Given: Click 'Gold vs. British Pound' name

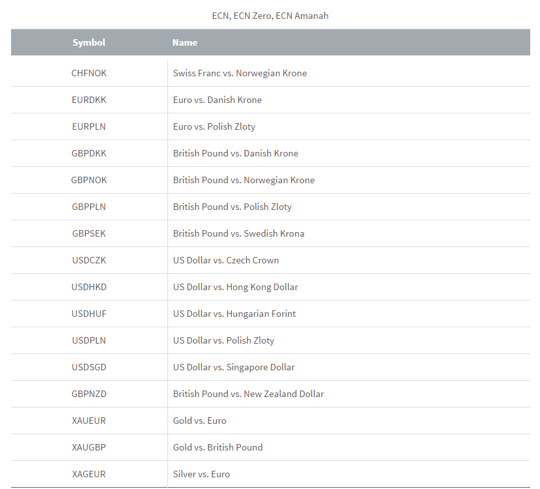Looking at the screenshot, I should point(218,447).
